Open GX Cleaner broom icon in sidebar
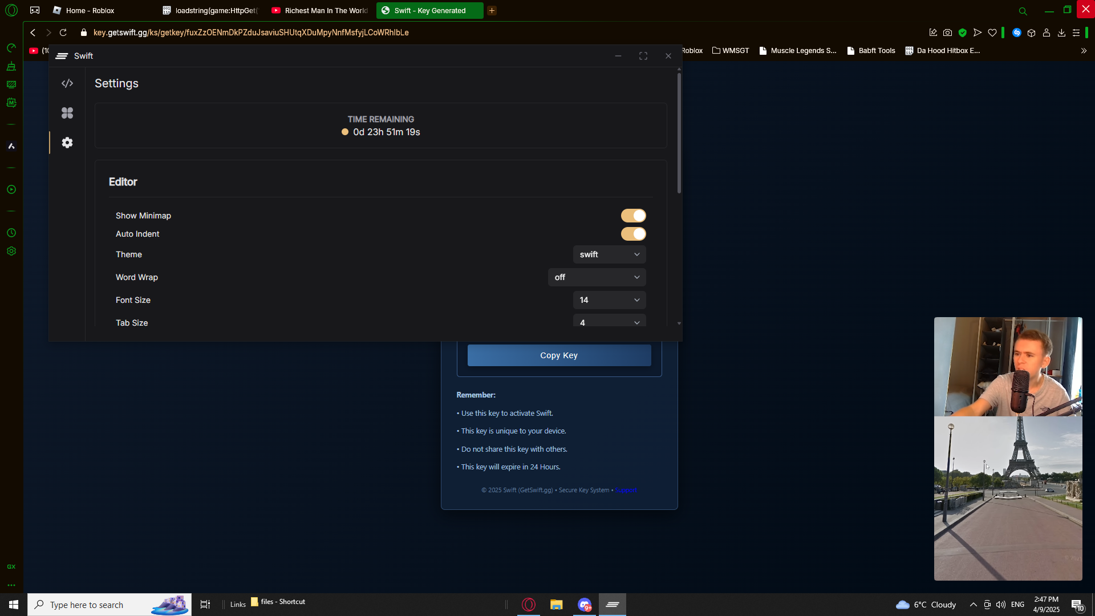1095x616 pixels. (x=11, y=66)
